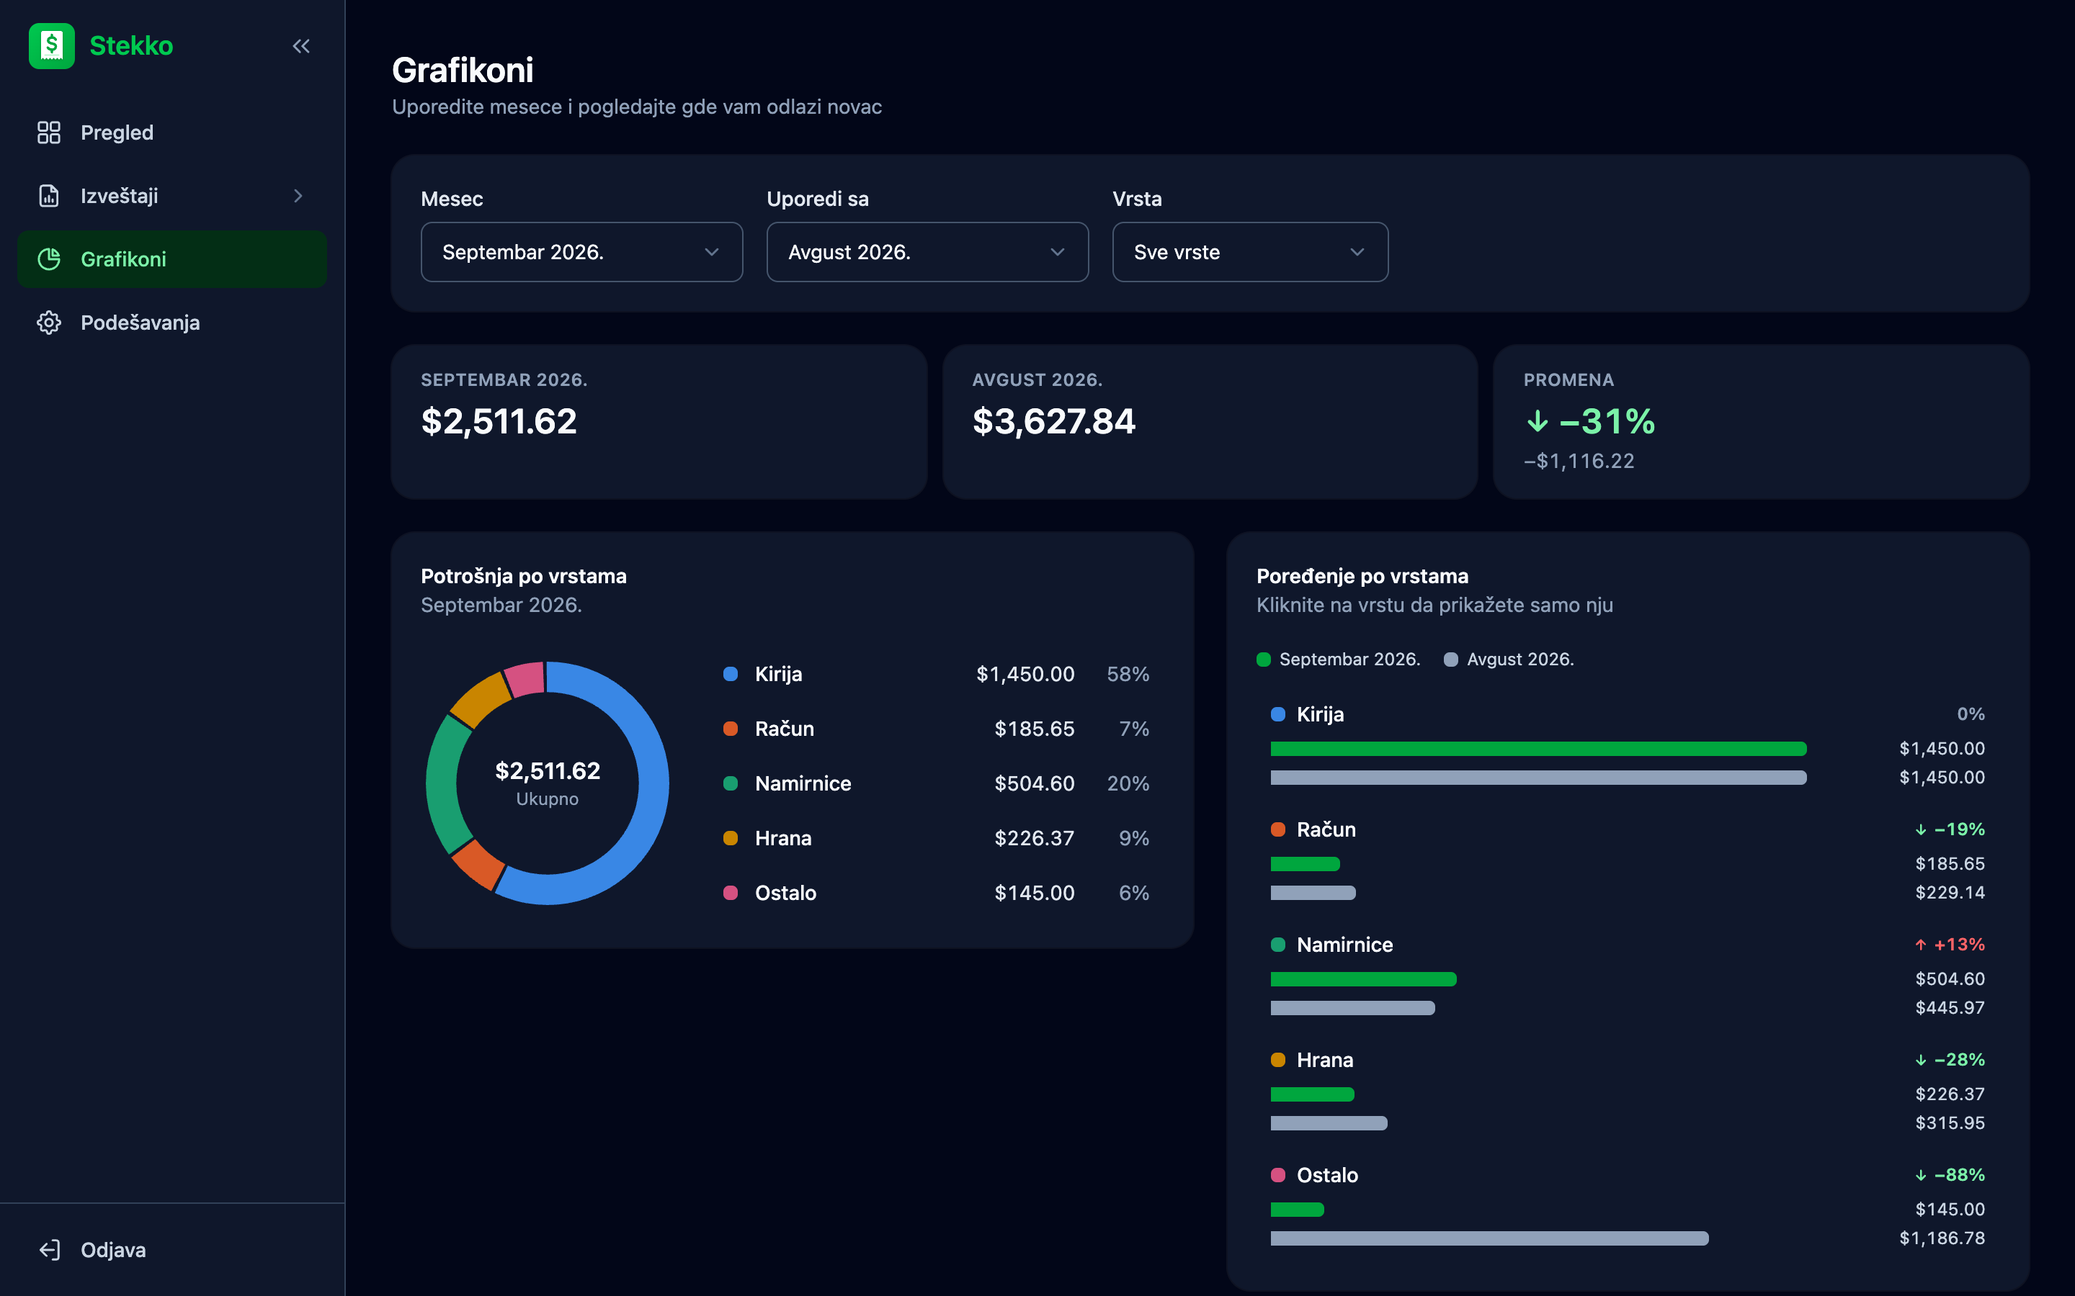Toggle Avgust 2026. series in comparison legend
2075x1296 pixels.
point(1508,659)
